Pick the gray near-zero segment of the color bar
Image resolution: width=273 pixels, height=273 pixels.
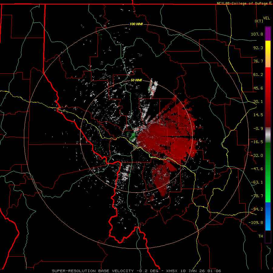268,135
